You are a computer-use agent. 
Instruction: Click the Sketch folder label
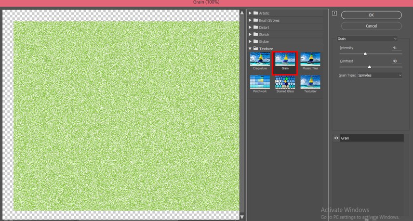(264, 35)
